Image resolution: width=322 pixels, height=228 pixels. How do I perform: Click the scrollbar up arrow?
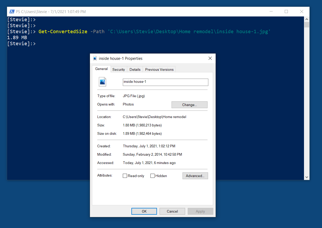point(307,19)
